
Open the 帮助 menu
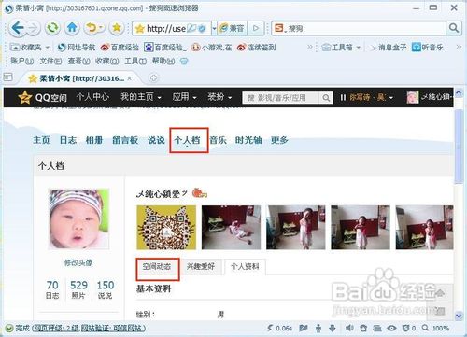click(x=163, y=61)
